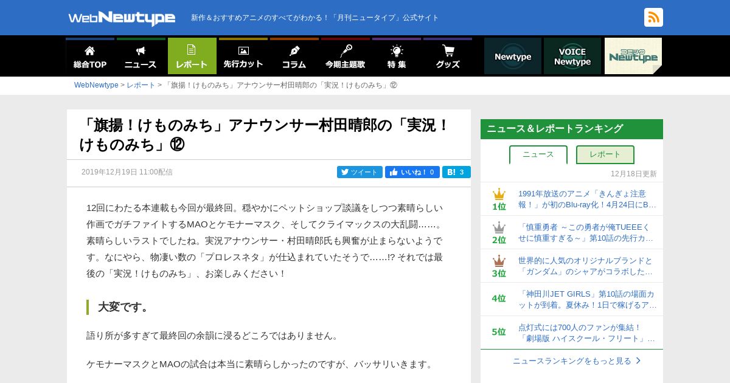
Task: Open グッズ shopping cart nav item
Action: pyautogui.click(x=448, y=56)
